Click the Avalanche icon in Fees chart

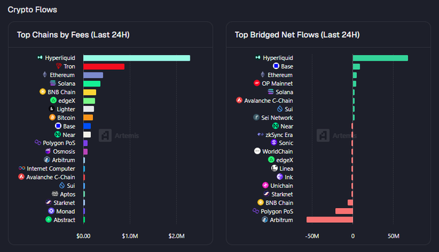pos(21,176)
